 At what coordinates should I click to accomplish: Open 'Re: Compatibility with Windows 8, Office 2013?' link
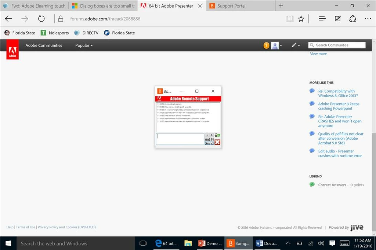338,93
